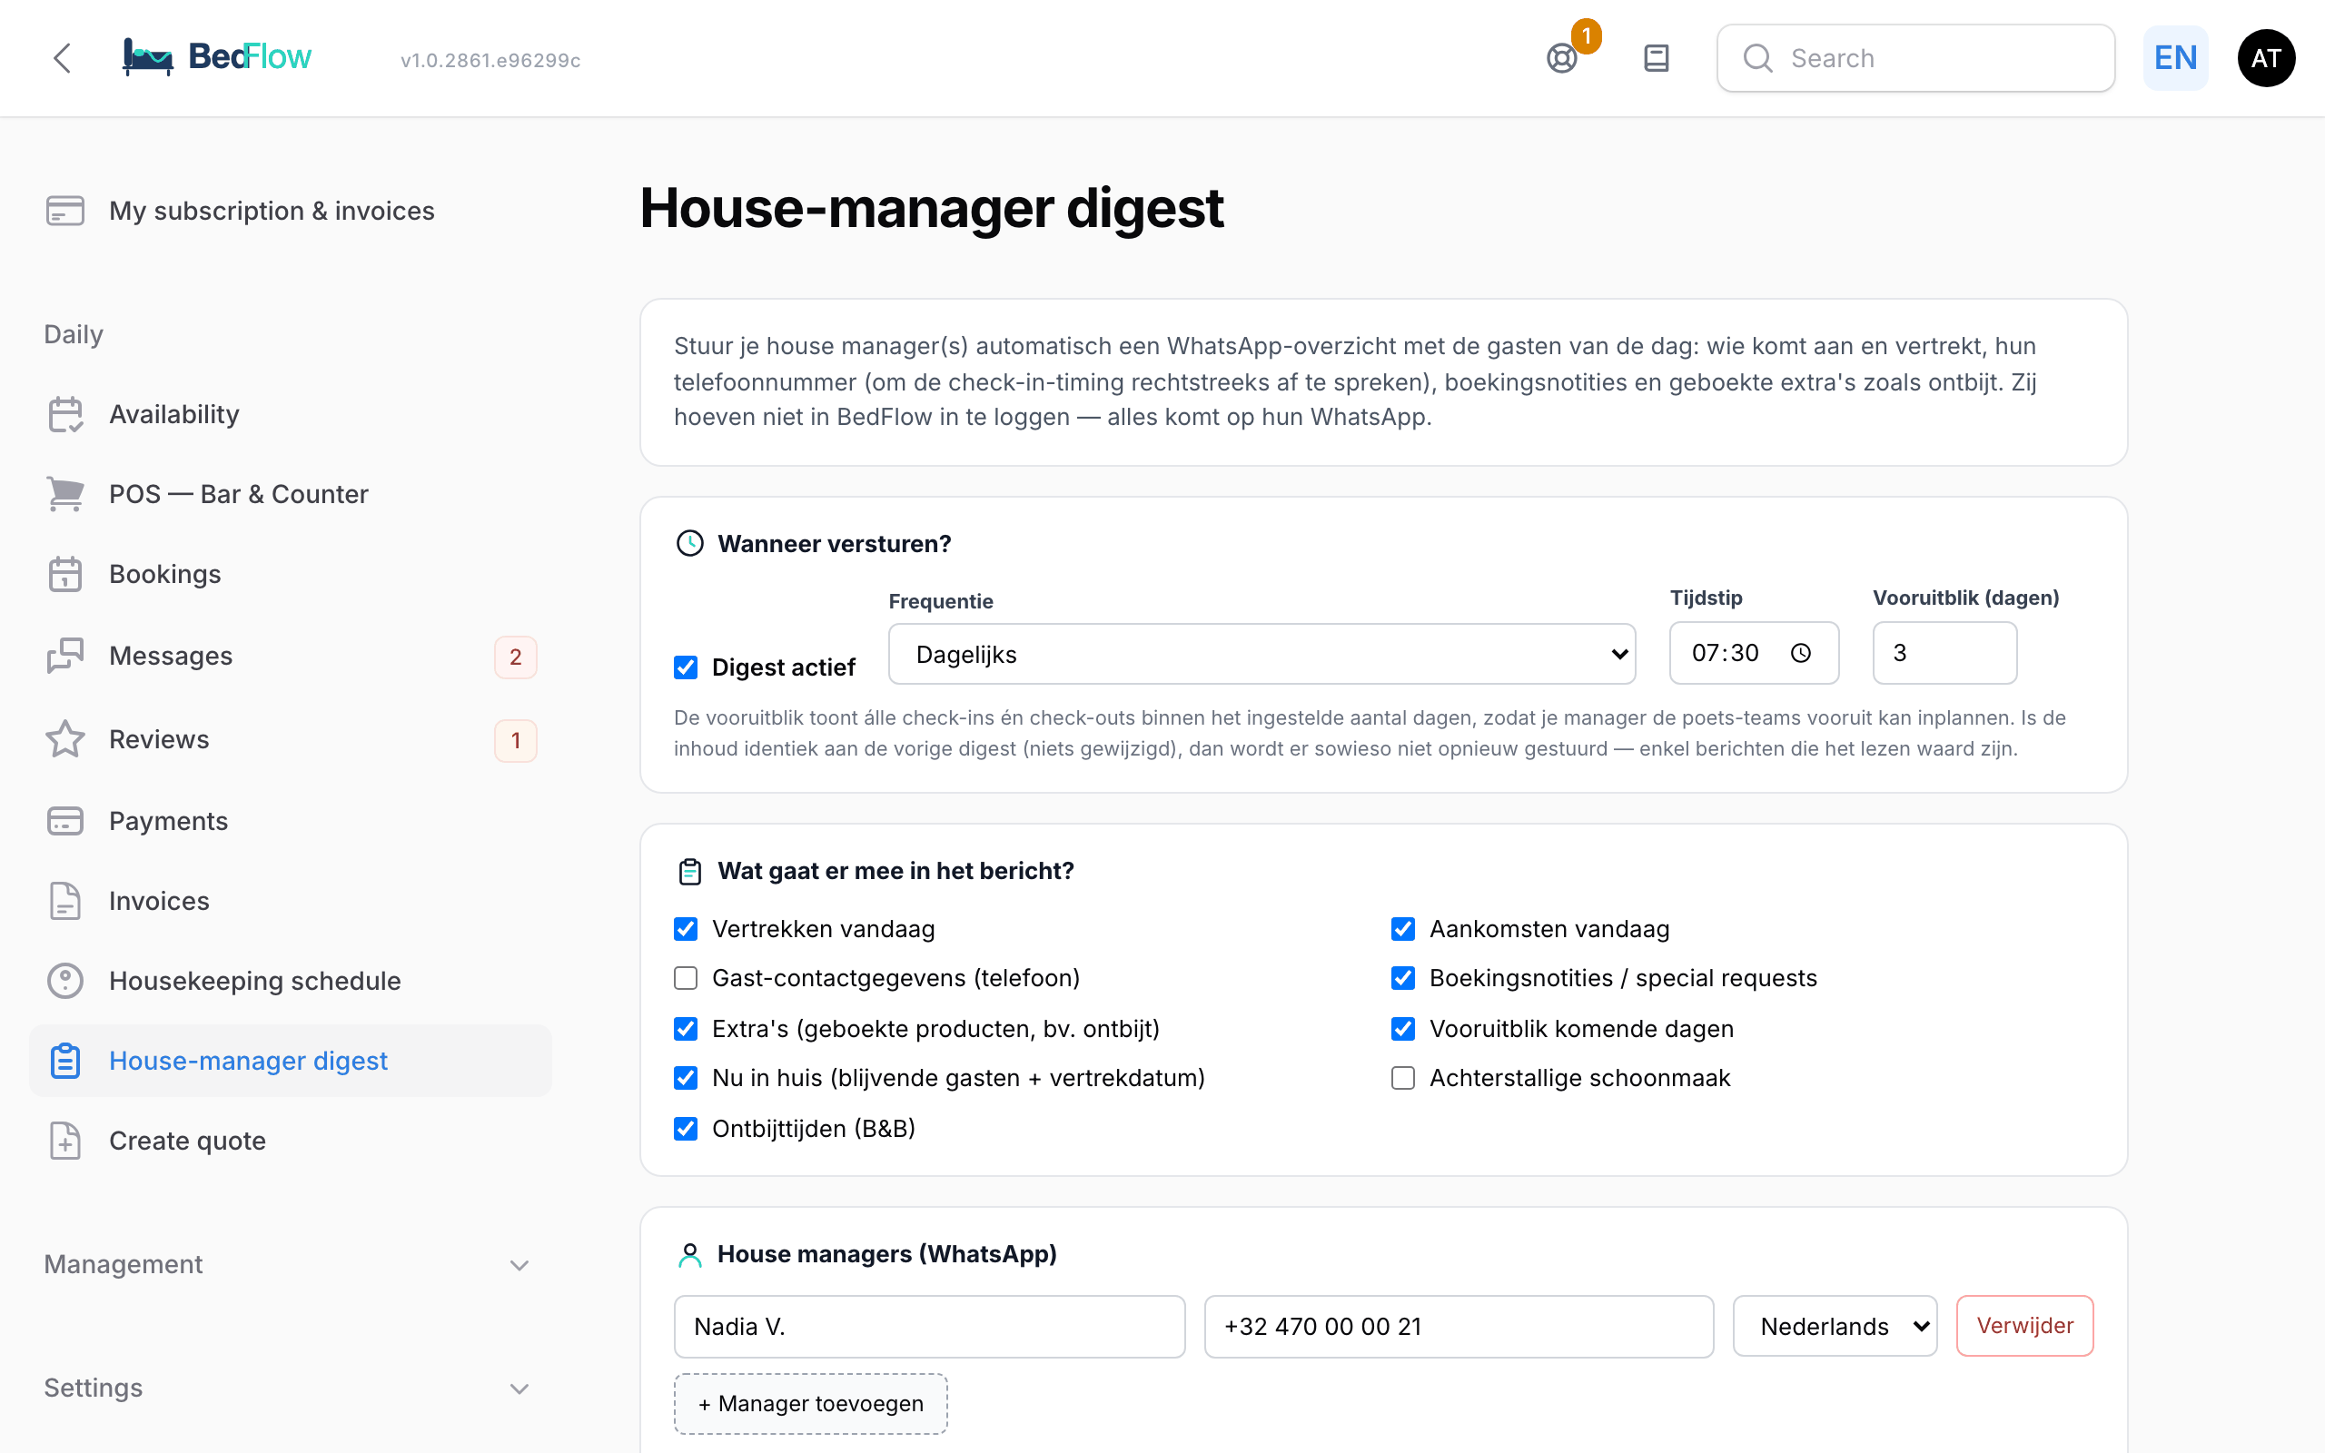
Task: Open the Nederlands language dropdown
Action: pos(1835,1326)
